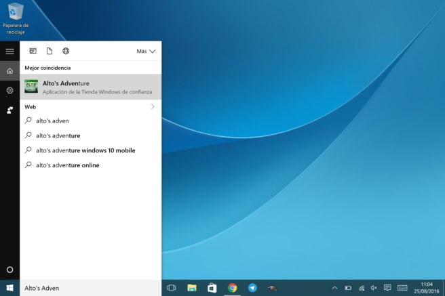Open the touch keyboard tray icon
Screen dimensions: 445x296
(402, 288)
